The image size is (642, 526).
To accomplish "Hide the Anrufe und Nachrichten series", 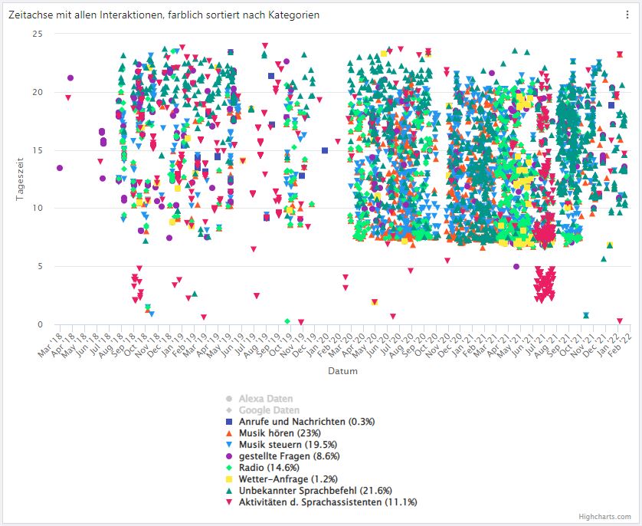I will [x=300, y=422].
